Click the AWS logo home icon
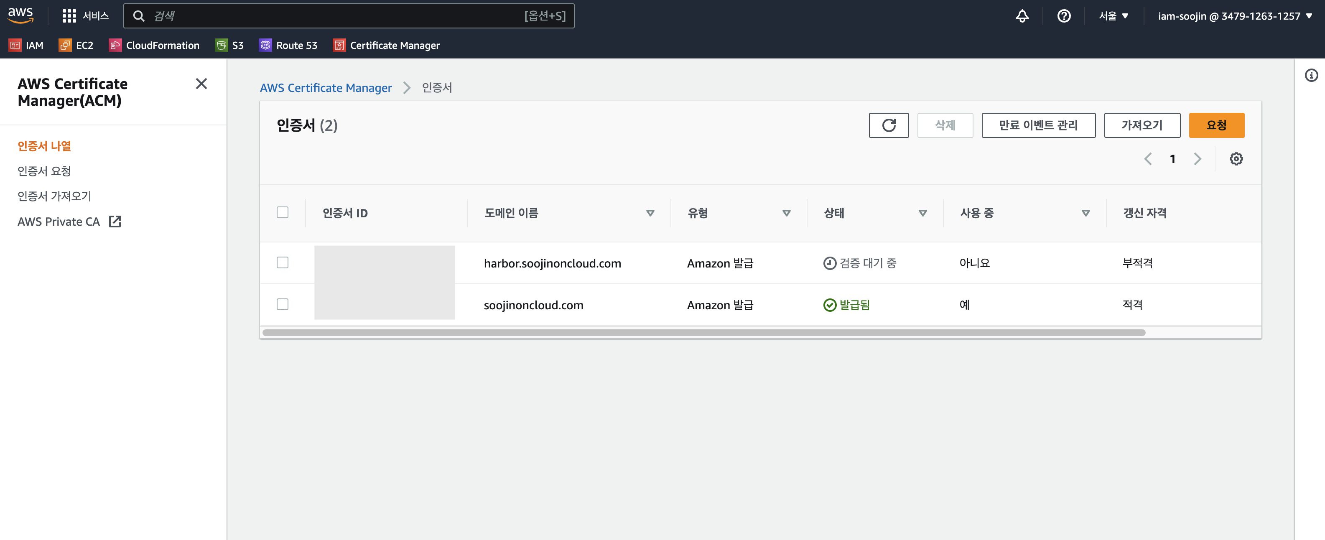The width and height of the screenshot is (1325, 540). [20, 15]
